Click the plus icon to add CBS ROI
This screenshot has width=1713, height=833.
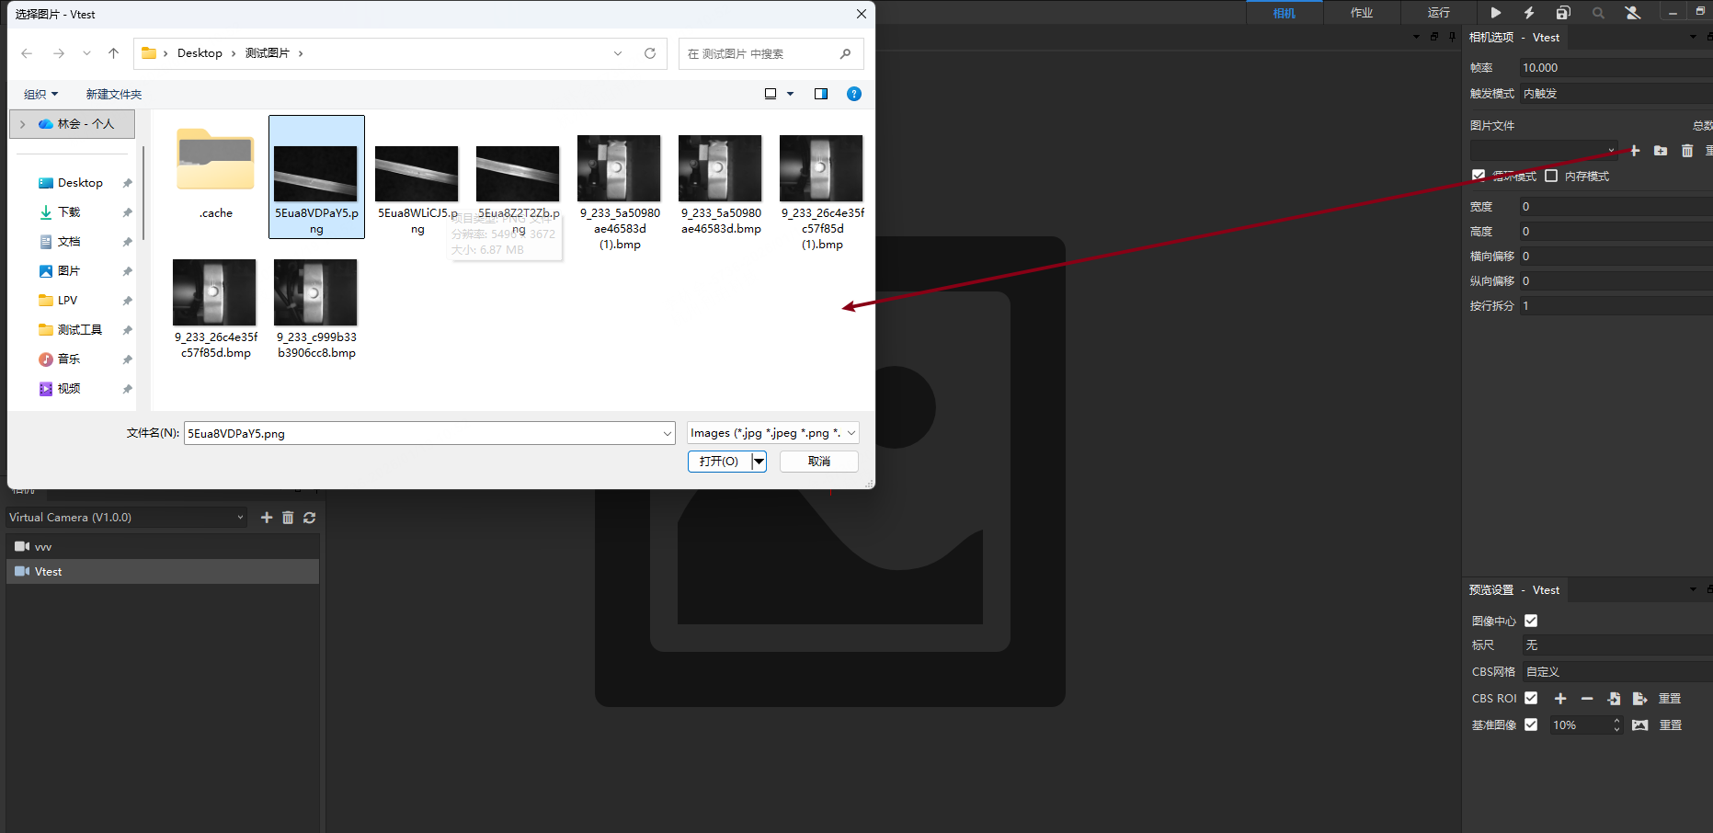1560,699
